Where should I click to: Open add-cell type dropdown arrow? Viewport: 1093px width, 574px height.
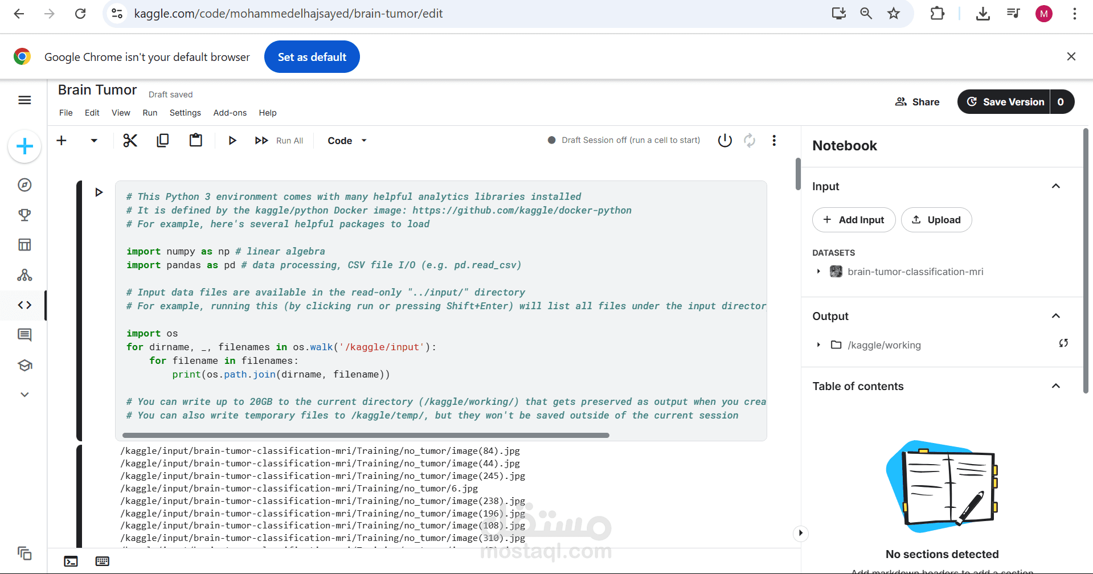(x=94, y=140)
